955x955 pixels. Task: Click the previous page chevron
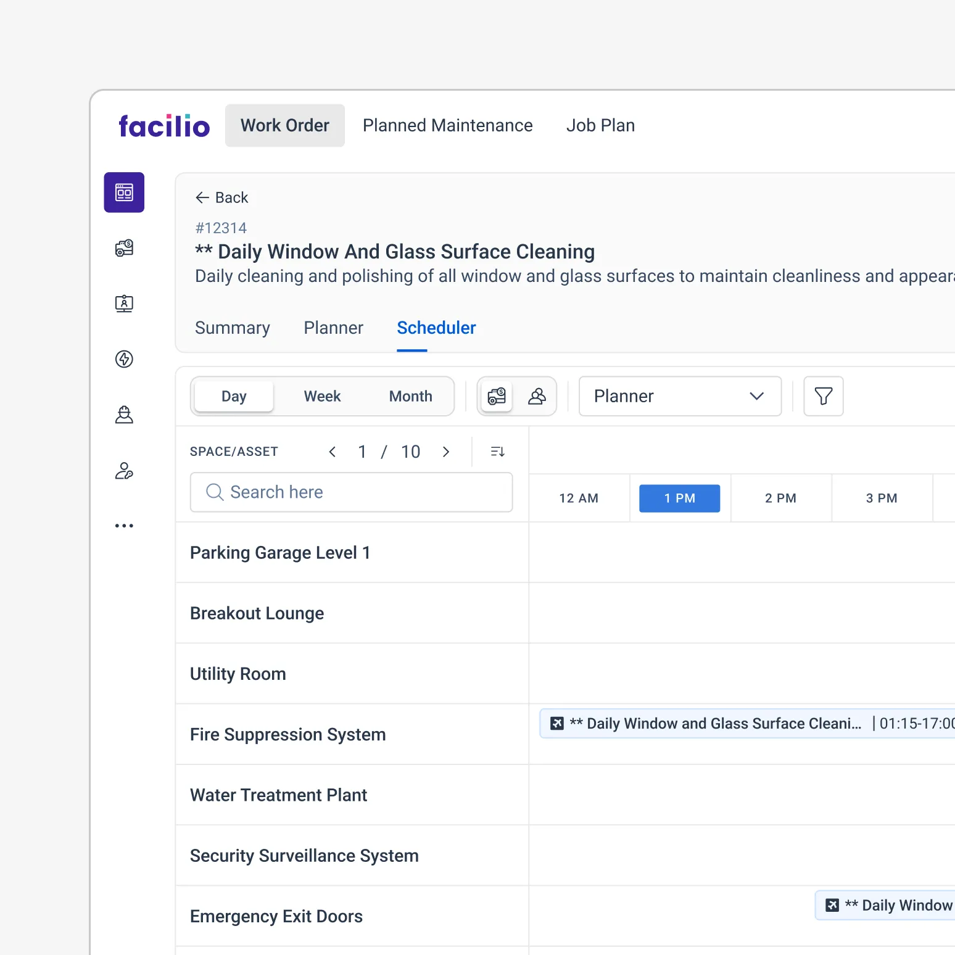[332, 451]
